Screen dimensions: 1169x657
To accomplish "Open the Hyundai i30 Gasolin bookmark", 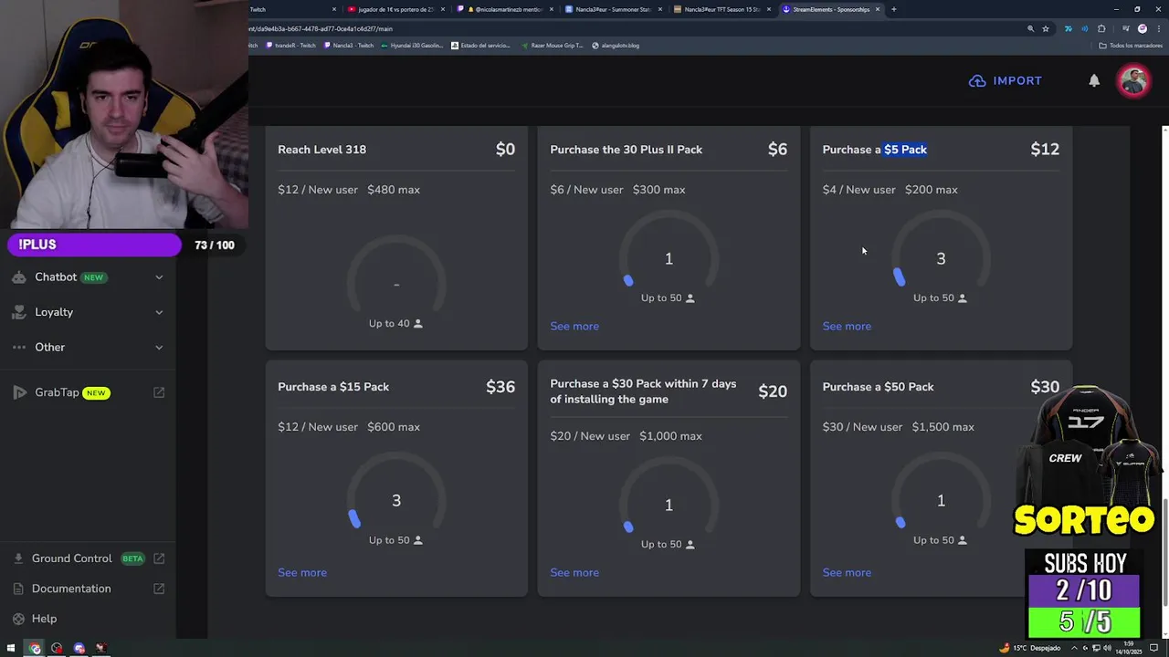I will 412,46.
